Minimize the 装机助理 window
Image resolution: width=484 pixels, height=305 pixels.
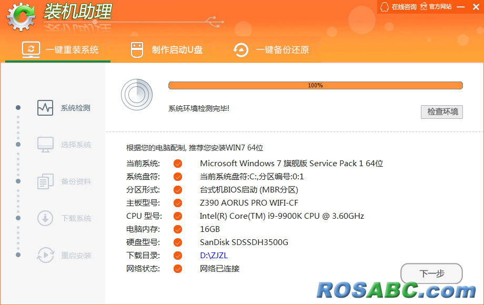[x=461, y=7]
